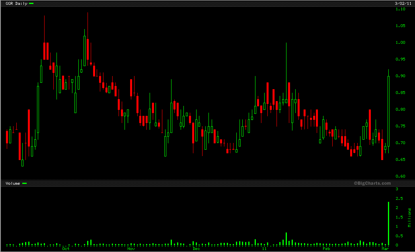Image resolution: width=415 pixels, height=252 pixels.
Task: Click the final green candlestick closing near 0.90
Action: click(388, 111)
